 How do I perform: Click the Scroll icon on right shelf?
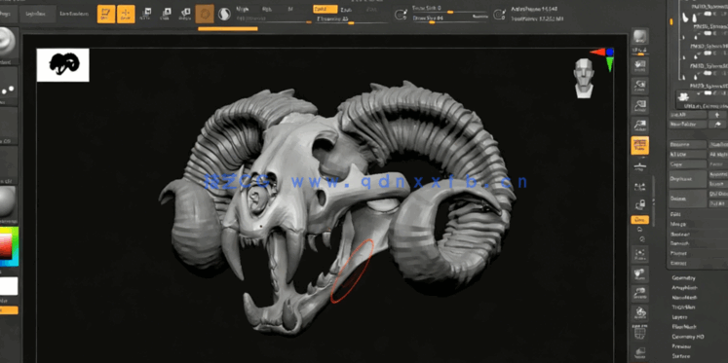(640, 66)
